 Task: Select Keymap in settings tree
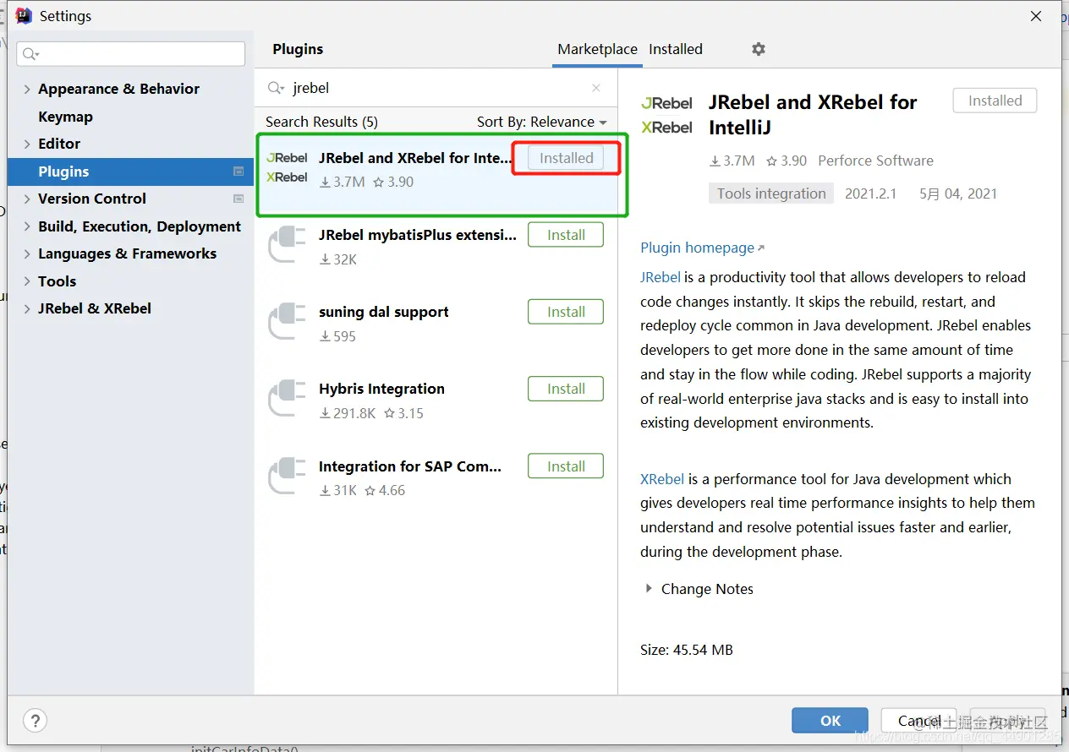pyautogui.click(x=65, y=117)
